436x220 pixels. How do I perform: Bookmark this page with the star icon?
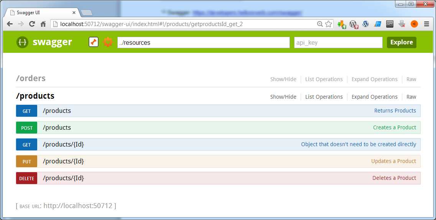tap(328, 24)
